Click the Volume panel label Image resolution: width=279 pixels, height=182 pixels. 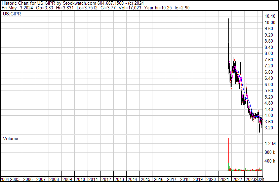coord(10,138)
